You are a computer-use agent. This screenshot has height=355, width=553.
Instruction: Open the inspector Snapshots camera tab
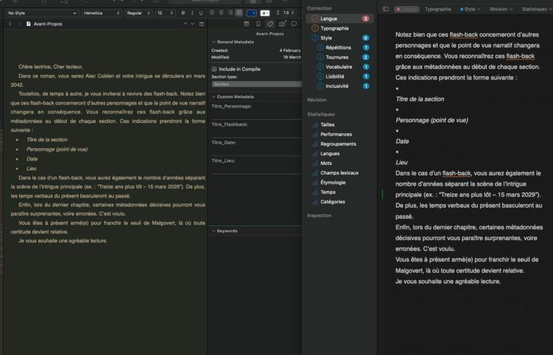[x=282, y=24]
